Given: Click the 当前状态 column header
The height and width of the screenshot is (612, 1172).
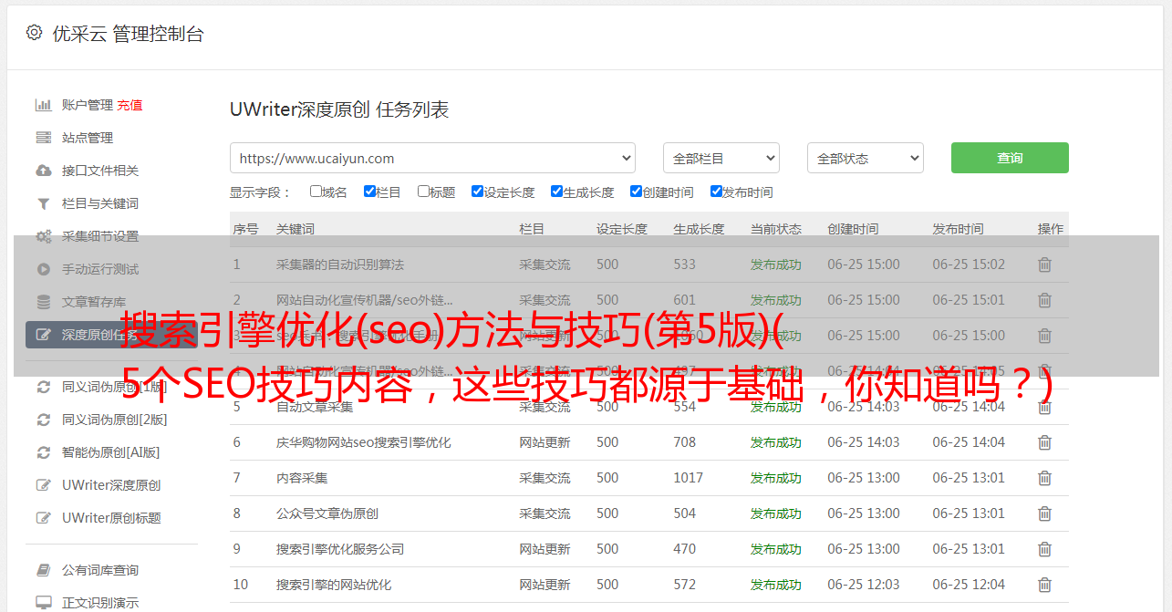Looking at the screenshot, I should pyautogui.click(x=776, y=229).
